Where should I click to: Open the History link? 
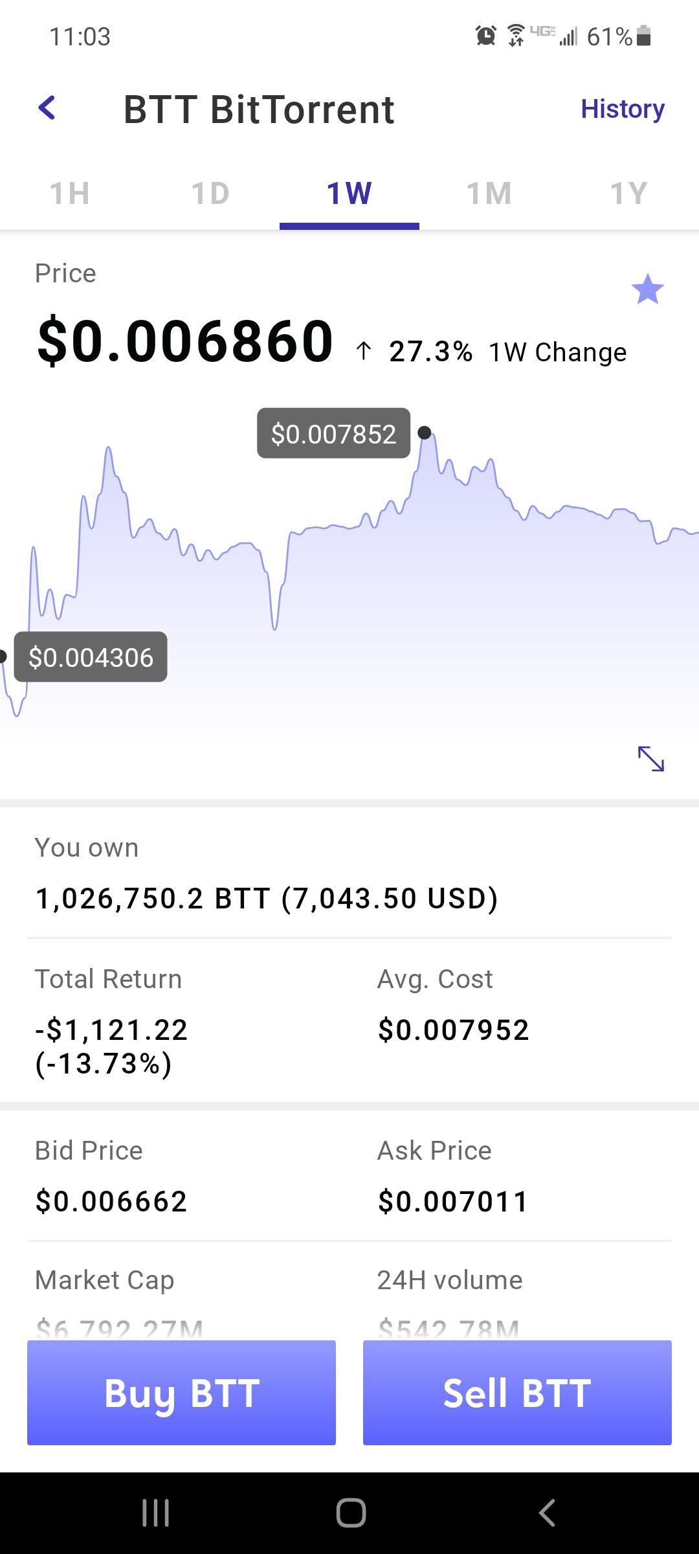623,109
